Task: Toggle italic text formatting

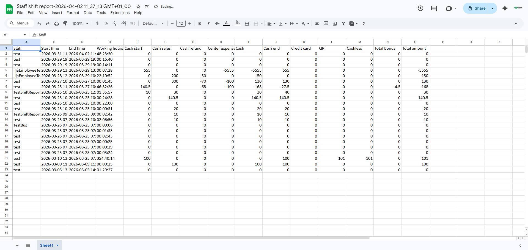Action: (208, 24)
